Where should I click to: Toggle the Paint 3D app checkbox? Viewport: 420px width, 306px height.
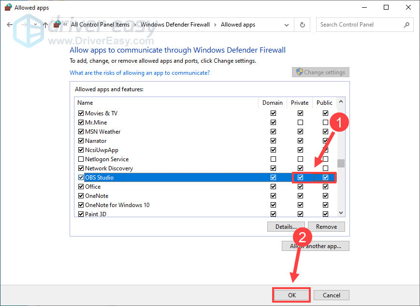81,214
